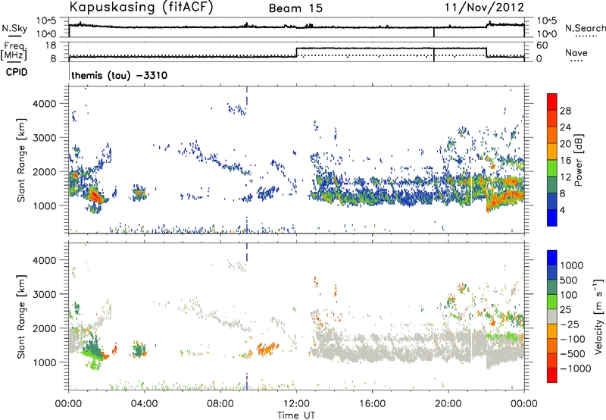606x420 pixels.
Task: Select the 'Beam 15' label
Action: pos(295,8)
